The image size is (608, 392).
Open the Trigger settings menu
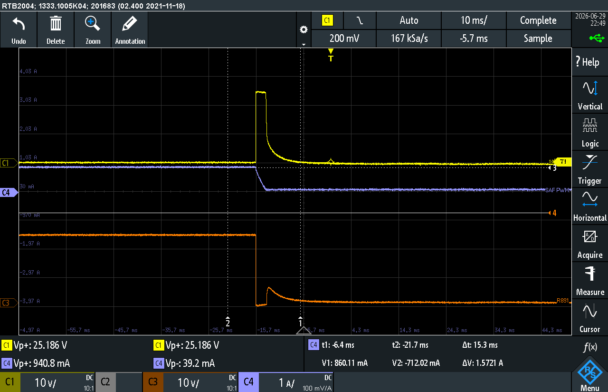[590, 170]
